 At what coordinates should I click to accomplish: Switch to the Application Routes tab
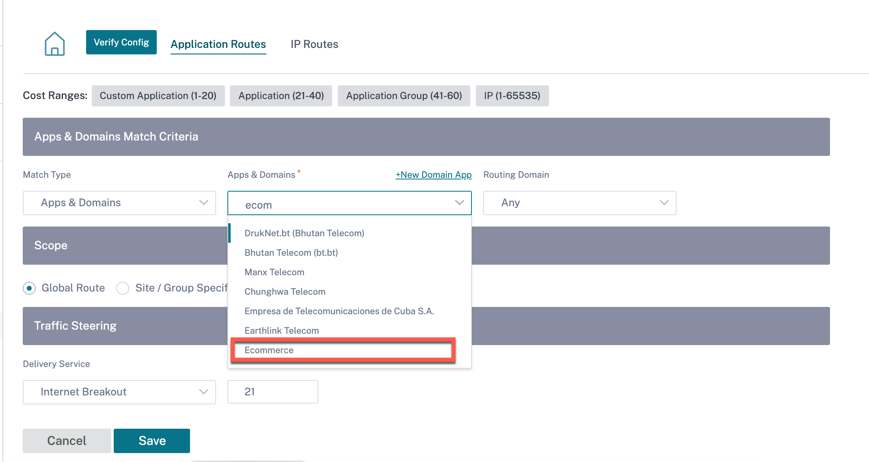[218, 44]
